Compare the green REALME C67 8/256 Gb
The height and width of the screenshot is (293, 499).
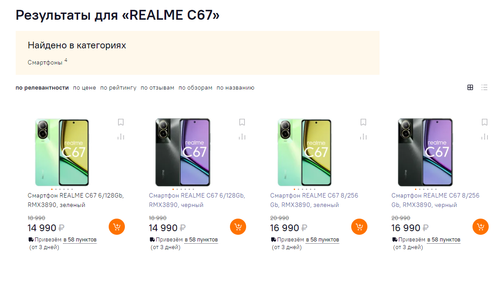tap(363, 137)
